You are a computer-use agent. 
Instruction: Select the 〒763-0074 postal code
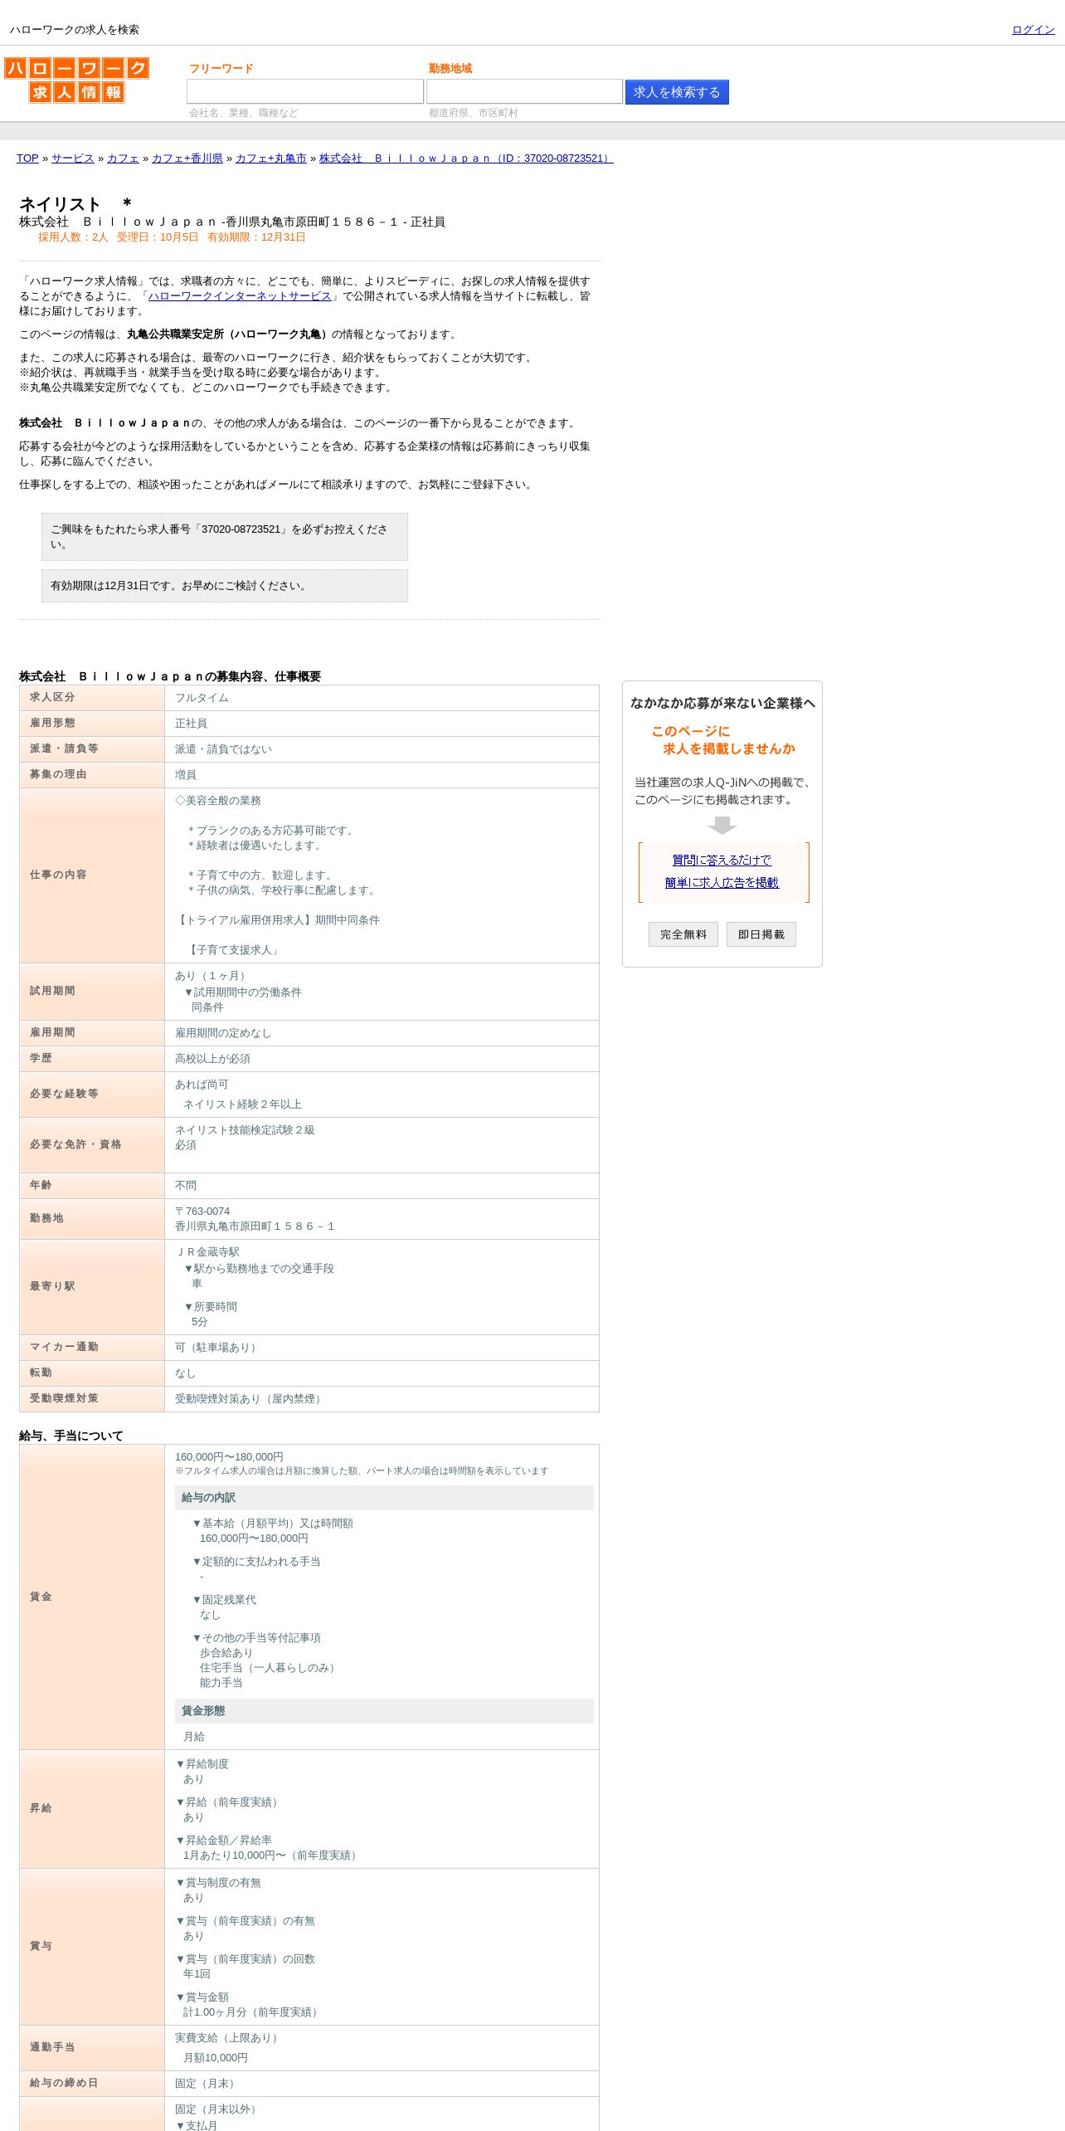(x=202, y=1212)
